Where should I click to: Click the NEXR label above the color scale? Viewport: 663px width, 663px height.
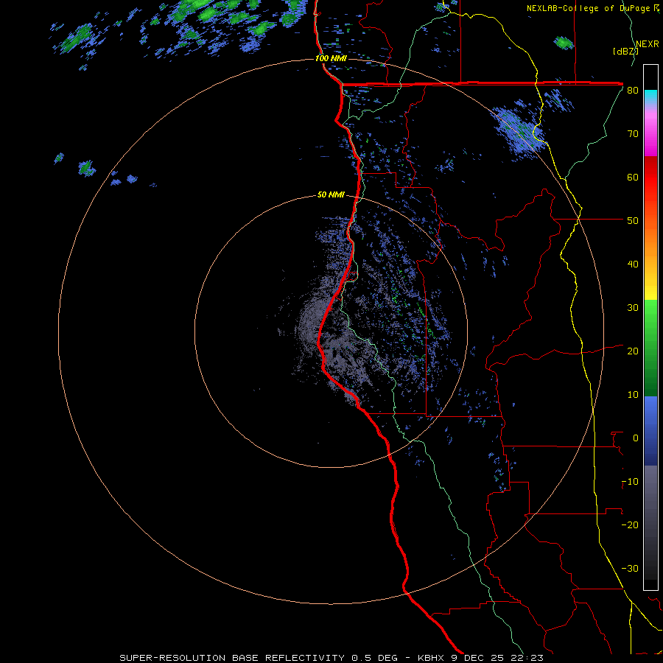(647, 44)
